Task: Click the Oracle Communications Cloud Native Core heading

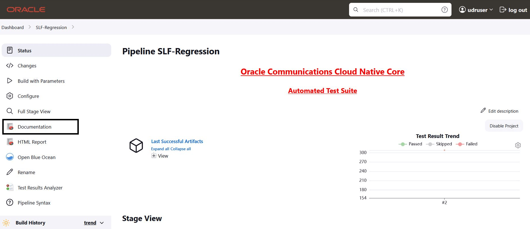Action: (x=322, y=72)
